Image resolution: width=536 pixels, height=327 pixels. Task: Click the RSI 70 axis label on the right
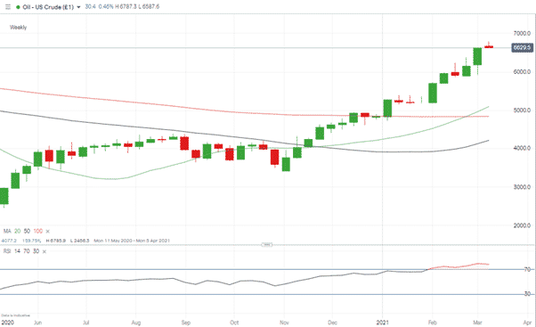(x=527, y=270)
